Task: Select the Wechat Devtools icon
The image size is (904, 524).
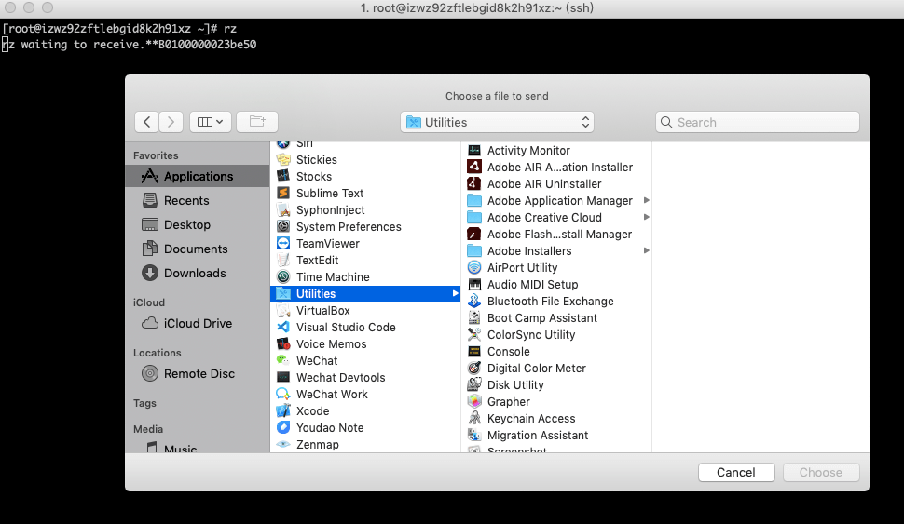Action: click(x=283, y=377)
